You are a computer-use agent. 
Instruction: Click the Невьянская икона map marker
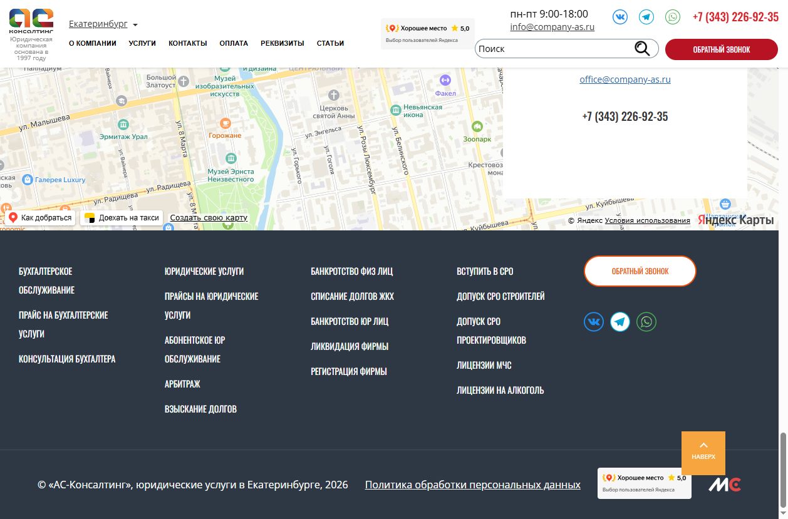(396, 110)
